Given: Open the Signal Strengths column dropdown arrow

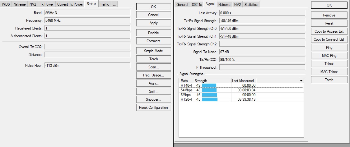Looking at the screenshot, I should pyautogui.click(x=301, y=81).
